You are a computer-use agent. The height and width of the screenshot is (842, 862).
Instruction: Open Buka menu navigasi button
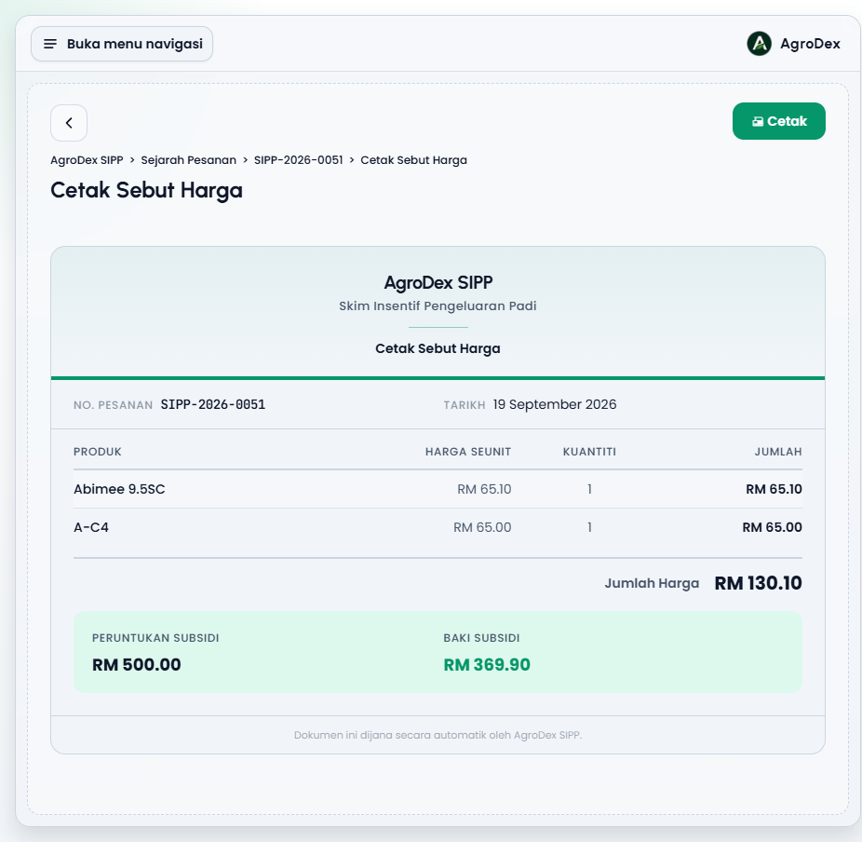click(x=122, y=44)
